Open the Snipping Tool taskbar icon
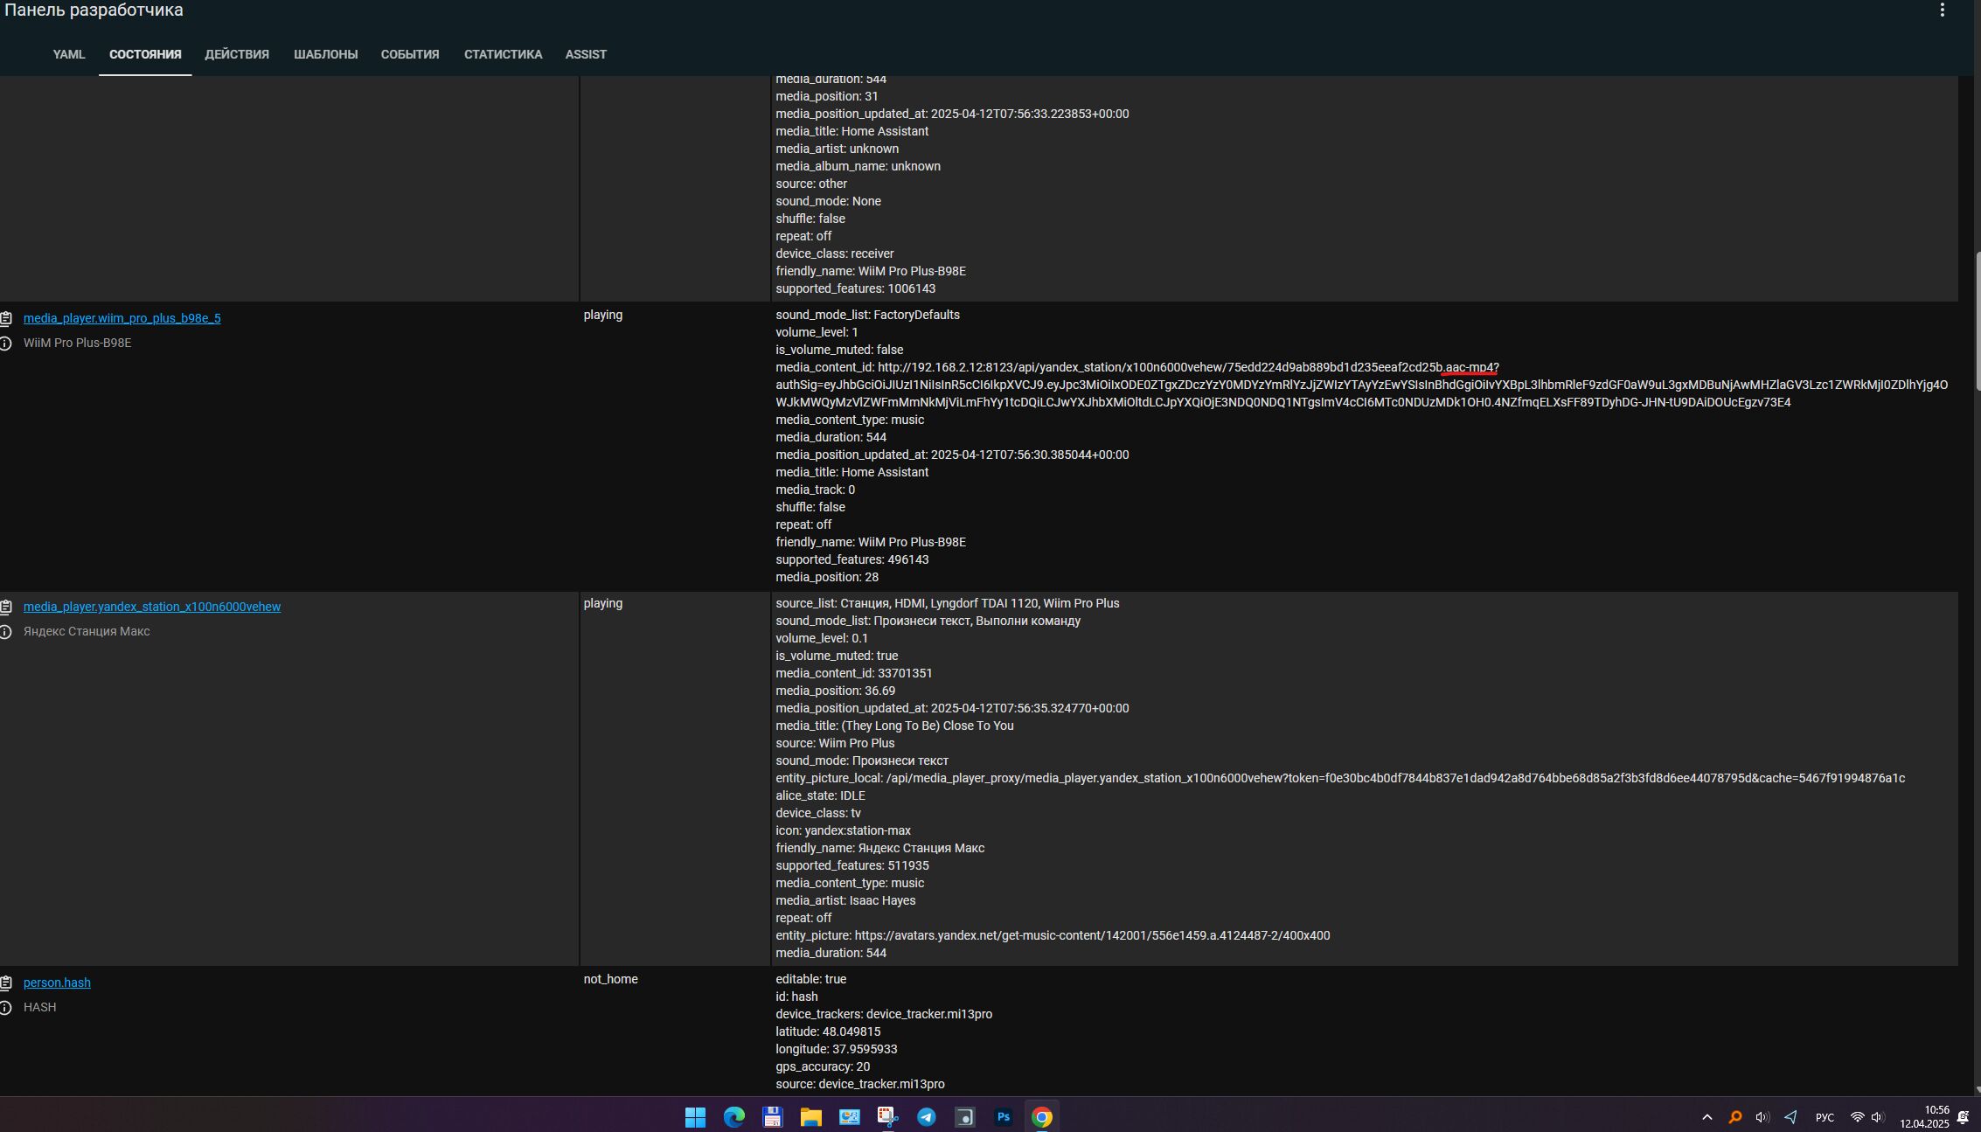1981x1132 pixels. tap(887, 1117)
